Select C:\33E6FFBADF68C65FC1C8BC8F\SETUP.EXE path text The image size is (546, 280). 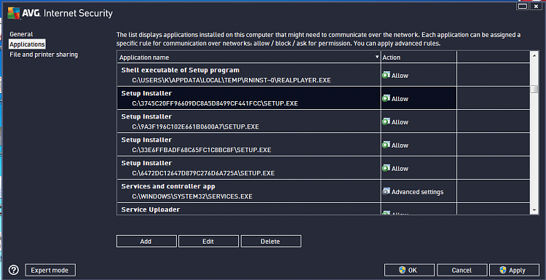pyautogui.click(x=201, y=150)
